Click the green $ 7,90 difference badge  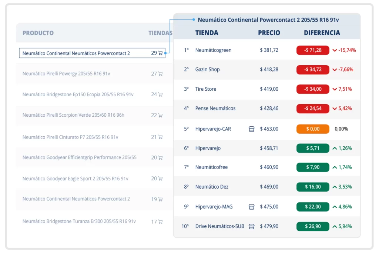coord(313,167)
